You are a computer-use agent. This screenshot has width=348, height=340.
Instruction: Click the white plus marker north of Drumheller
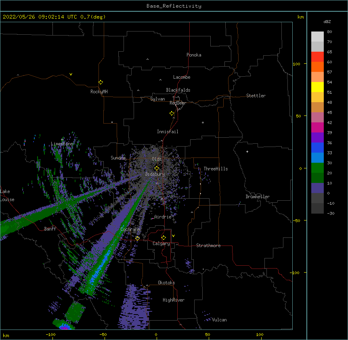point(247,151)
